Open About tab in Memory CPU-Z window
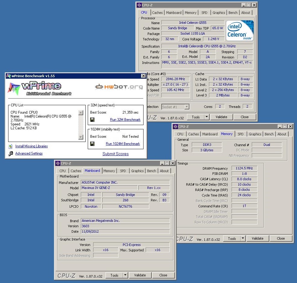 pyautogui.click(x=282, y=134)
